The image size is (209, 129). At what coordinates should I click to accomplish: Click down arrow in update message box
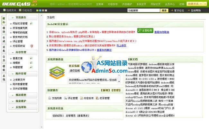tap(119, 82)
